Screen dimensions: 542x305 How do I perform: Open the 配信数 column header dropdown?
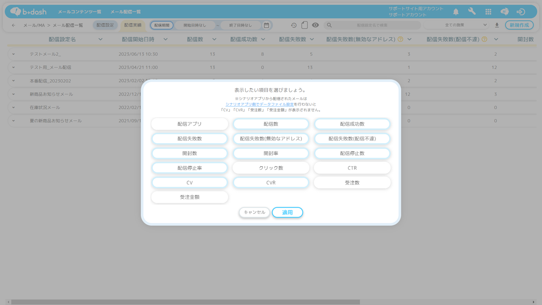coord(214,39)
